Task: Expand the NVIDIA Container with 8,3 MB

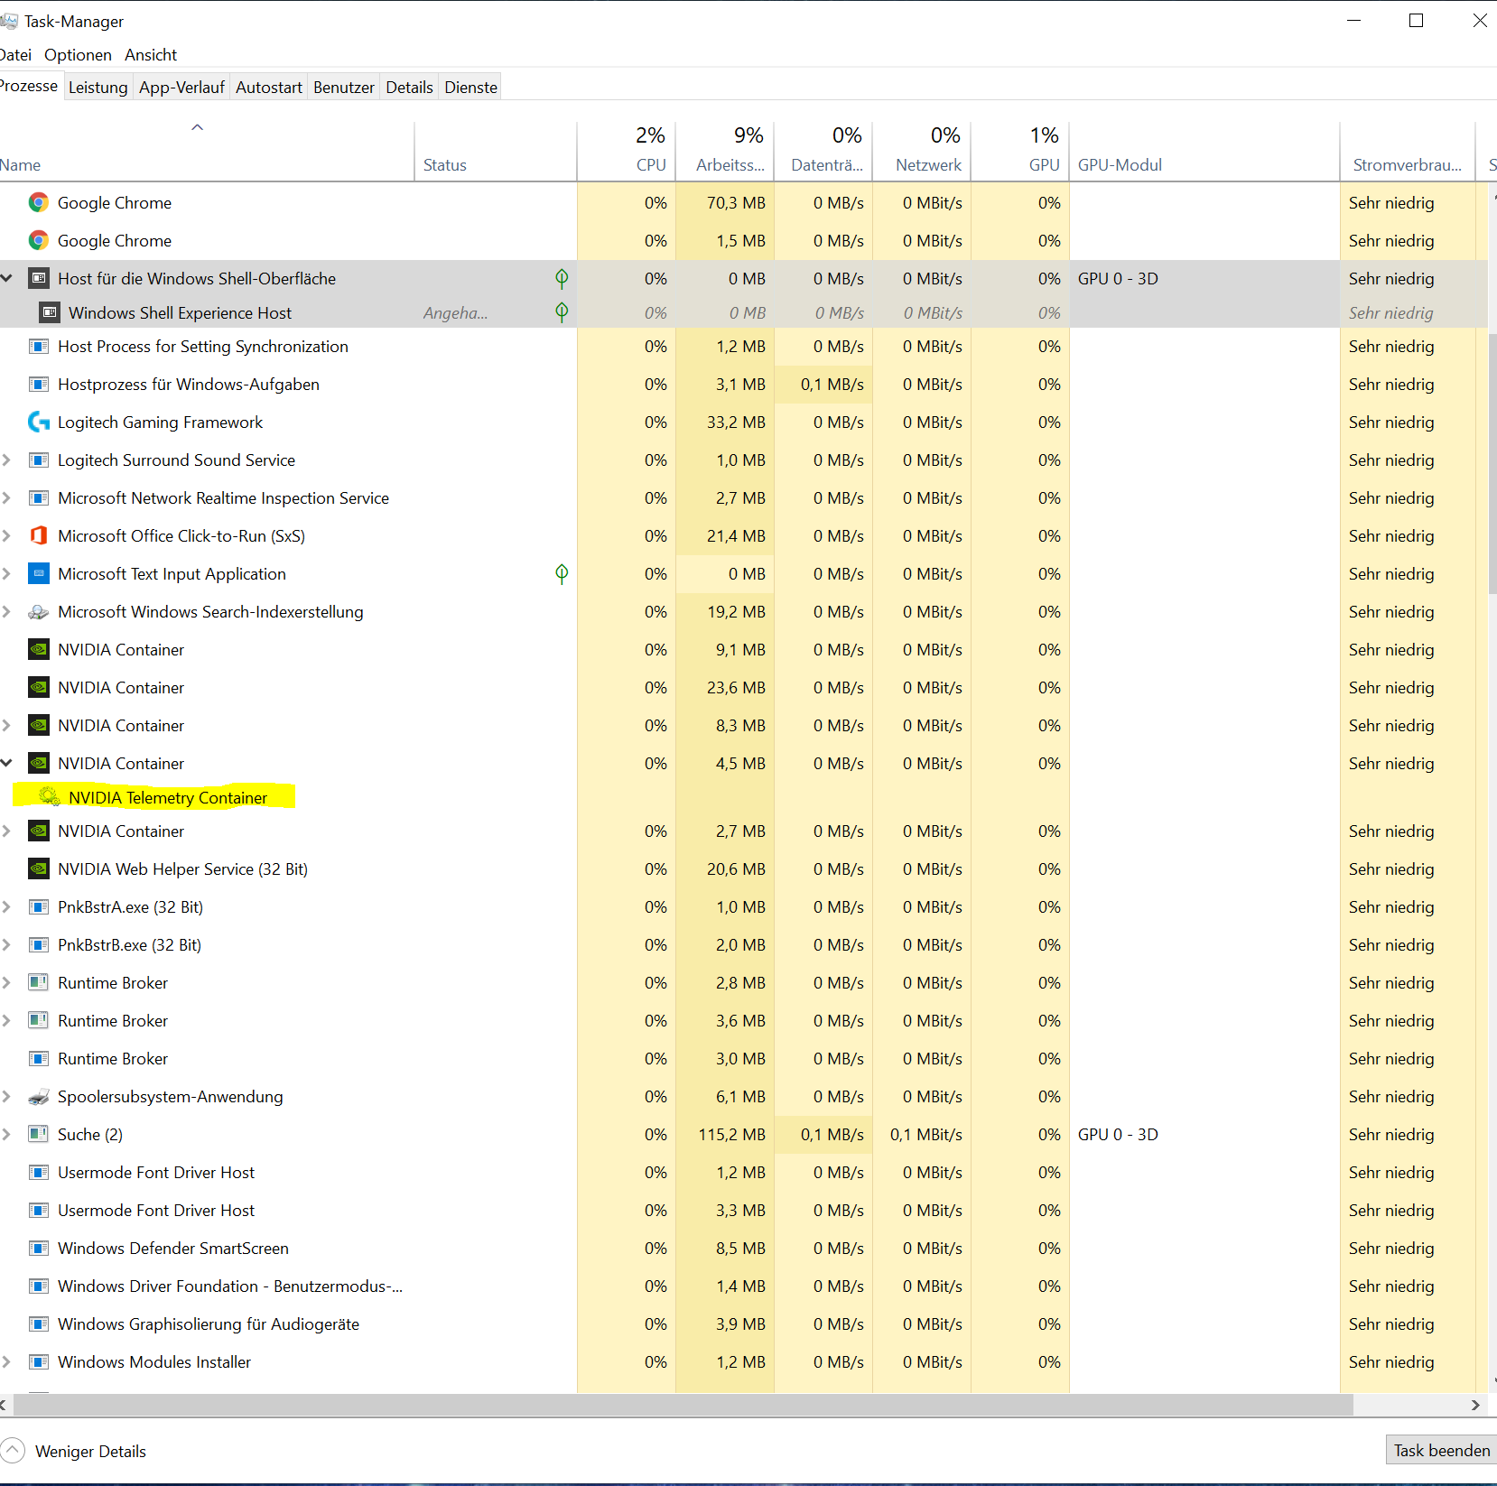Action: click(6, 725)
